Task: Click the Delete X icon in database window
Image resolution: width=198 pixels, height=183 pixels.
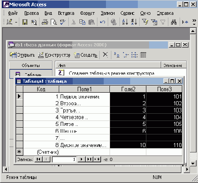Action: tap(106, 55)
